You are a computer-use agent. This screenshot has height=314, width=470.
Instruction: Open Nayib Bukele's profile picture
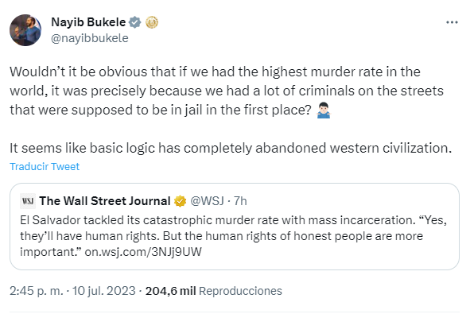click(x=25, y=30)
